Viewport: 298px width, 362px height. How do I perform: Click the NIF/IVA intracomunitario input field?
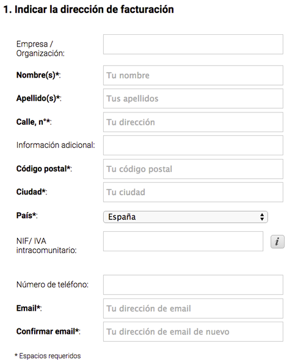183,242
